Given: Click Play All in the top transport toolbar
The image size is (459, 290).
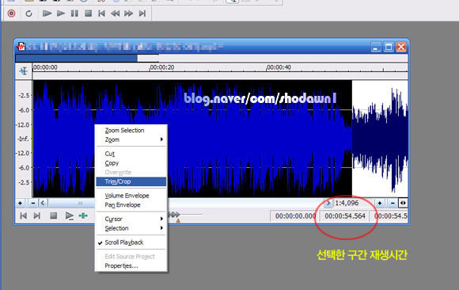Looking at the screenshot, I should coord(47,13).
